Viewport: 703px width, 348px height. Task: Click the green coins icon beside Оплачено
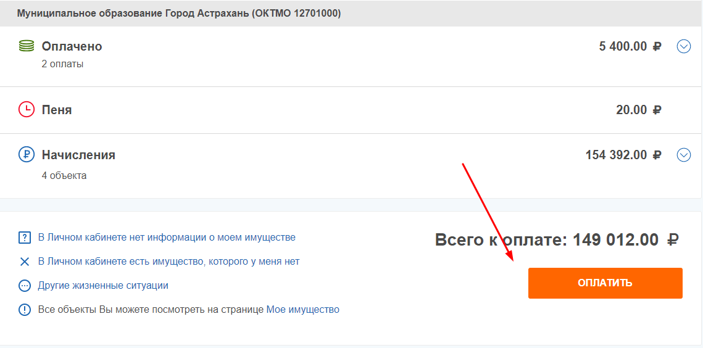pos(26,46)
